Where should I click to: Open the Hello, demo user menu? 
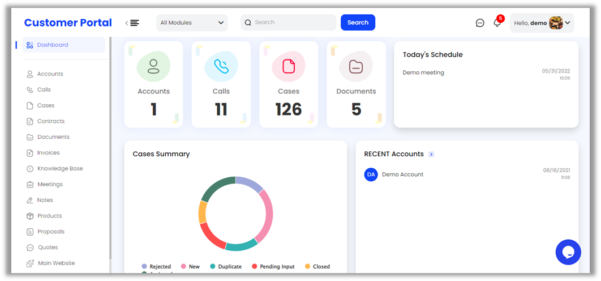tap(542, 23)
